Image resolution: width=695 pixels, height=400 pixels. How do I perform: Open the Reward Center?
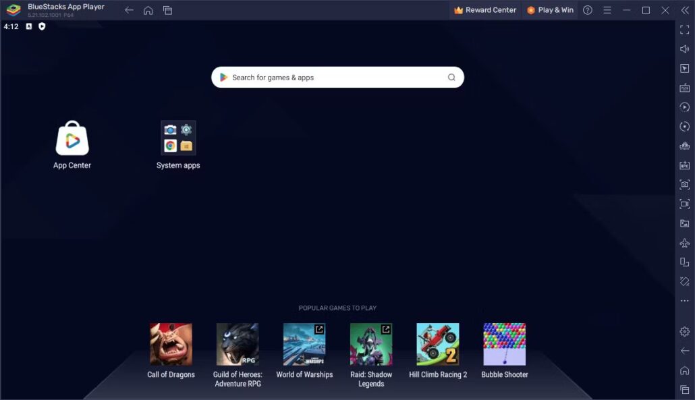[484, 9]
